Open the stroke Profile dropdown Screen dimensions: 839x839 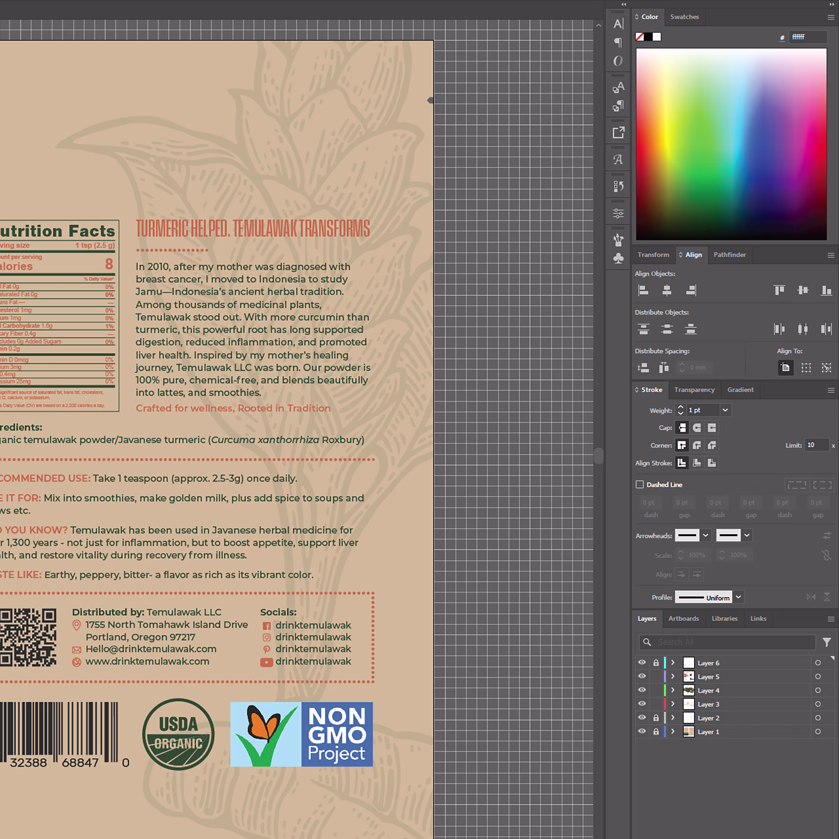coord(738,597)
